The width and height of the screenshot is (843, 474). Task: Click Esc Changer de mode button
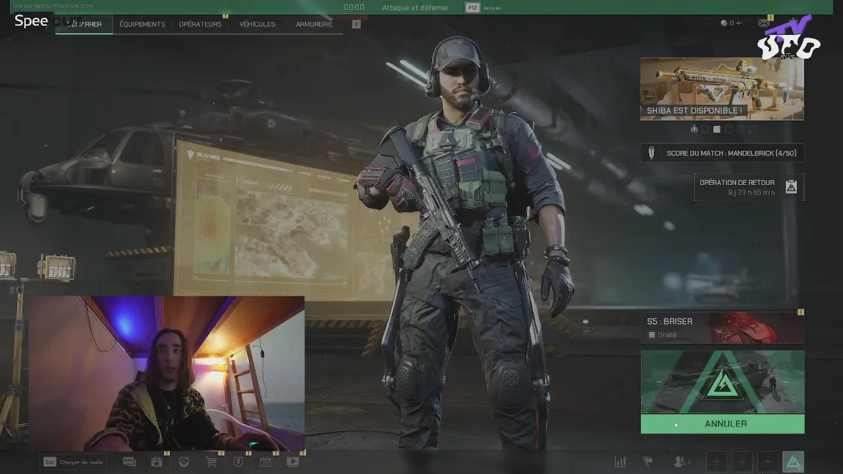(73, 462)
